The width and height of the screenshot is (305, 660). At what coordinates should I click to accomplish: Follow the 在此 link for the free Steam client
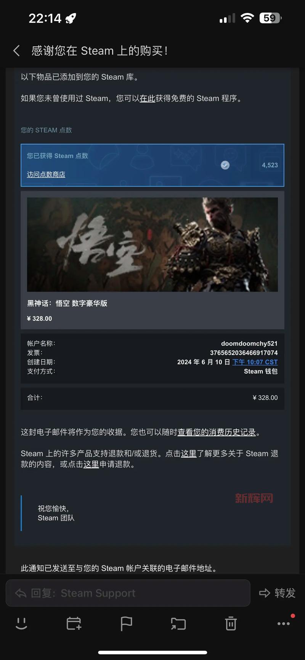tap(147, 98)
